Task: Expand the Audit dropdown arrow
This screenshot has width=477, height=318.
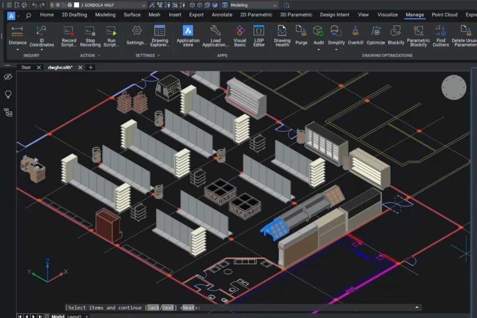Action: click(318, 50)
